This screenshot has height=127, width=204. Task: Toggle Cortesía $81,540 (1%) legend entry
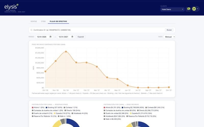tap(155, 107)
